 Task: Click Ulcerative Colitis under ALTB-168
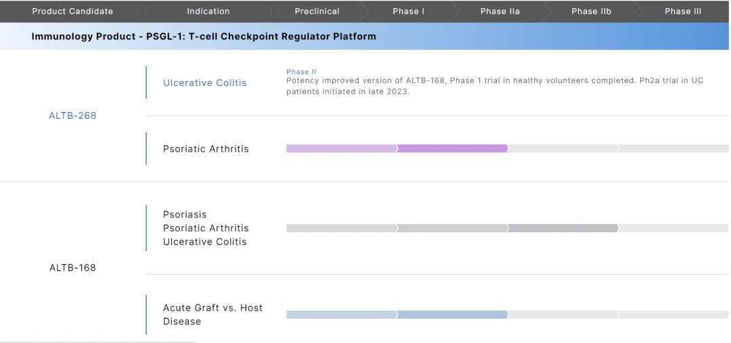point(204,242)
